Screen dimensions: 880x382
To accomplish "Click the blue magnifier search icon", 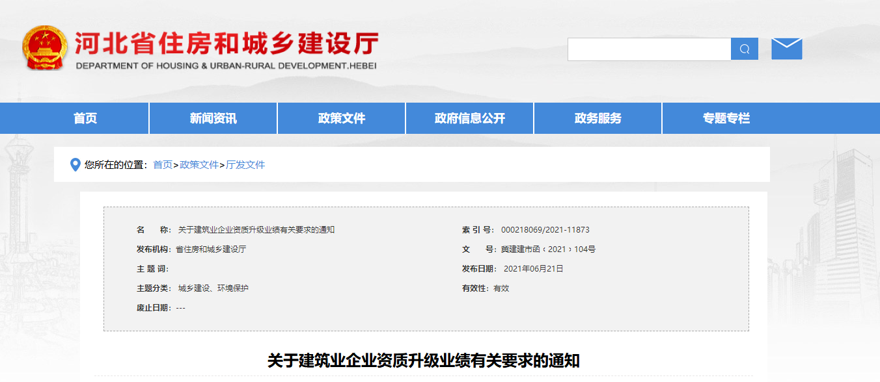I will coord(745,49).
